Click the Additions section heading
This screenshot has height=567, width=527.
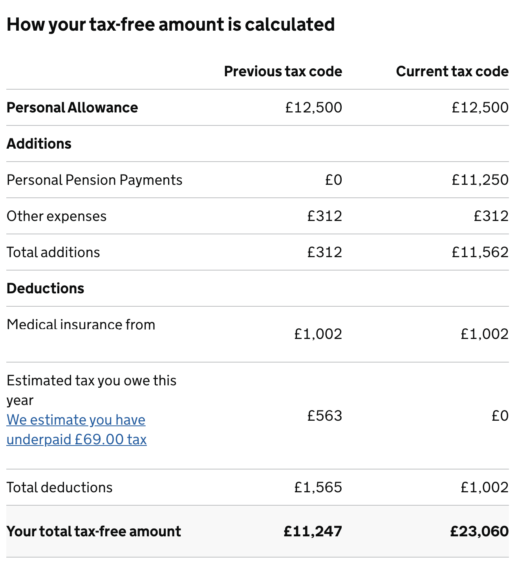pos(39,144)
